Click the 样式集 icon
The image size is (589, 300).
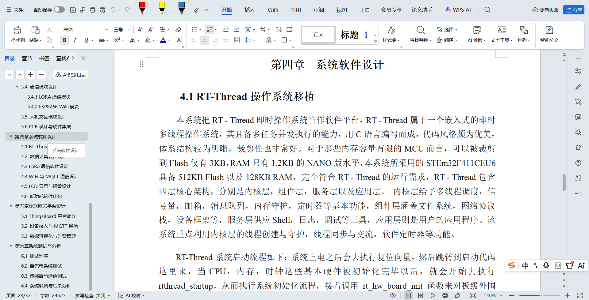click(x=391, y=30)
